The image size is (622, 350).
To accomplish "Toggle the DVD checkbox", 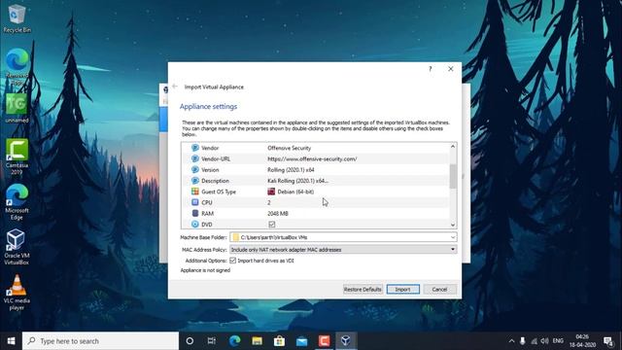I will coord(272,225).
